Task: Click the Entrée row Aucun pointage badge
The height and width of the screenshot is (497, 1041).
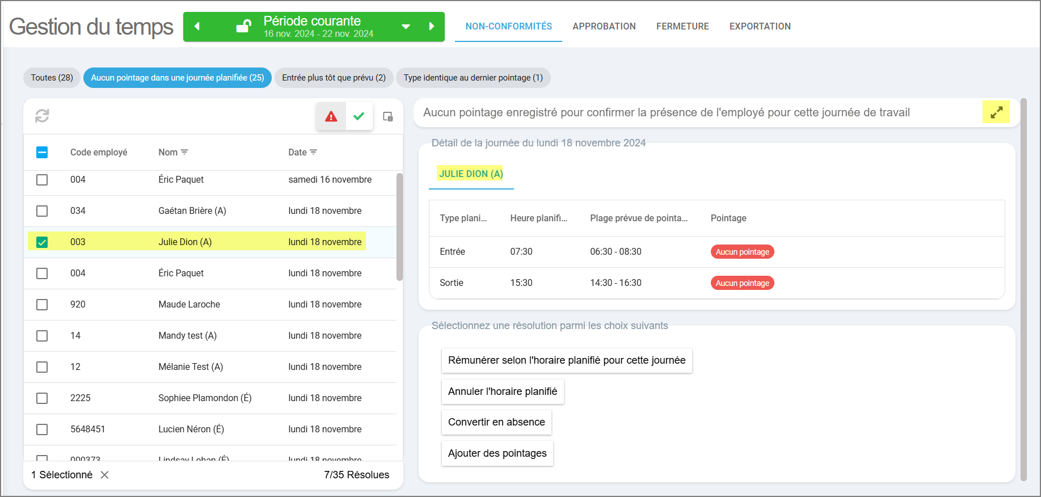Action: click(x=742, y=252)
